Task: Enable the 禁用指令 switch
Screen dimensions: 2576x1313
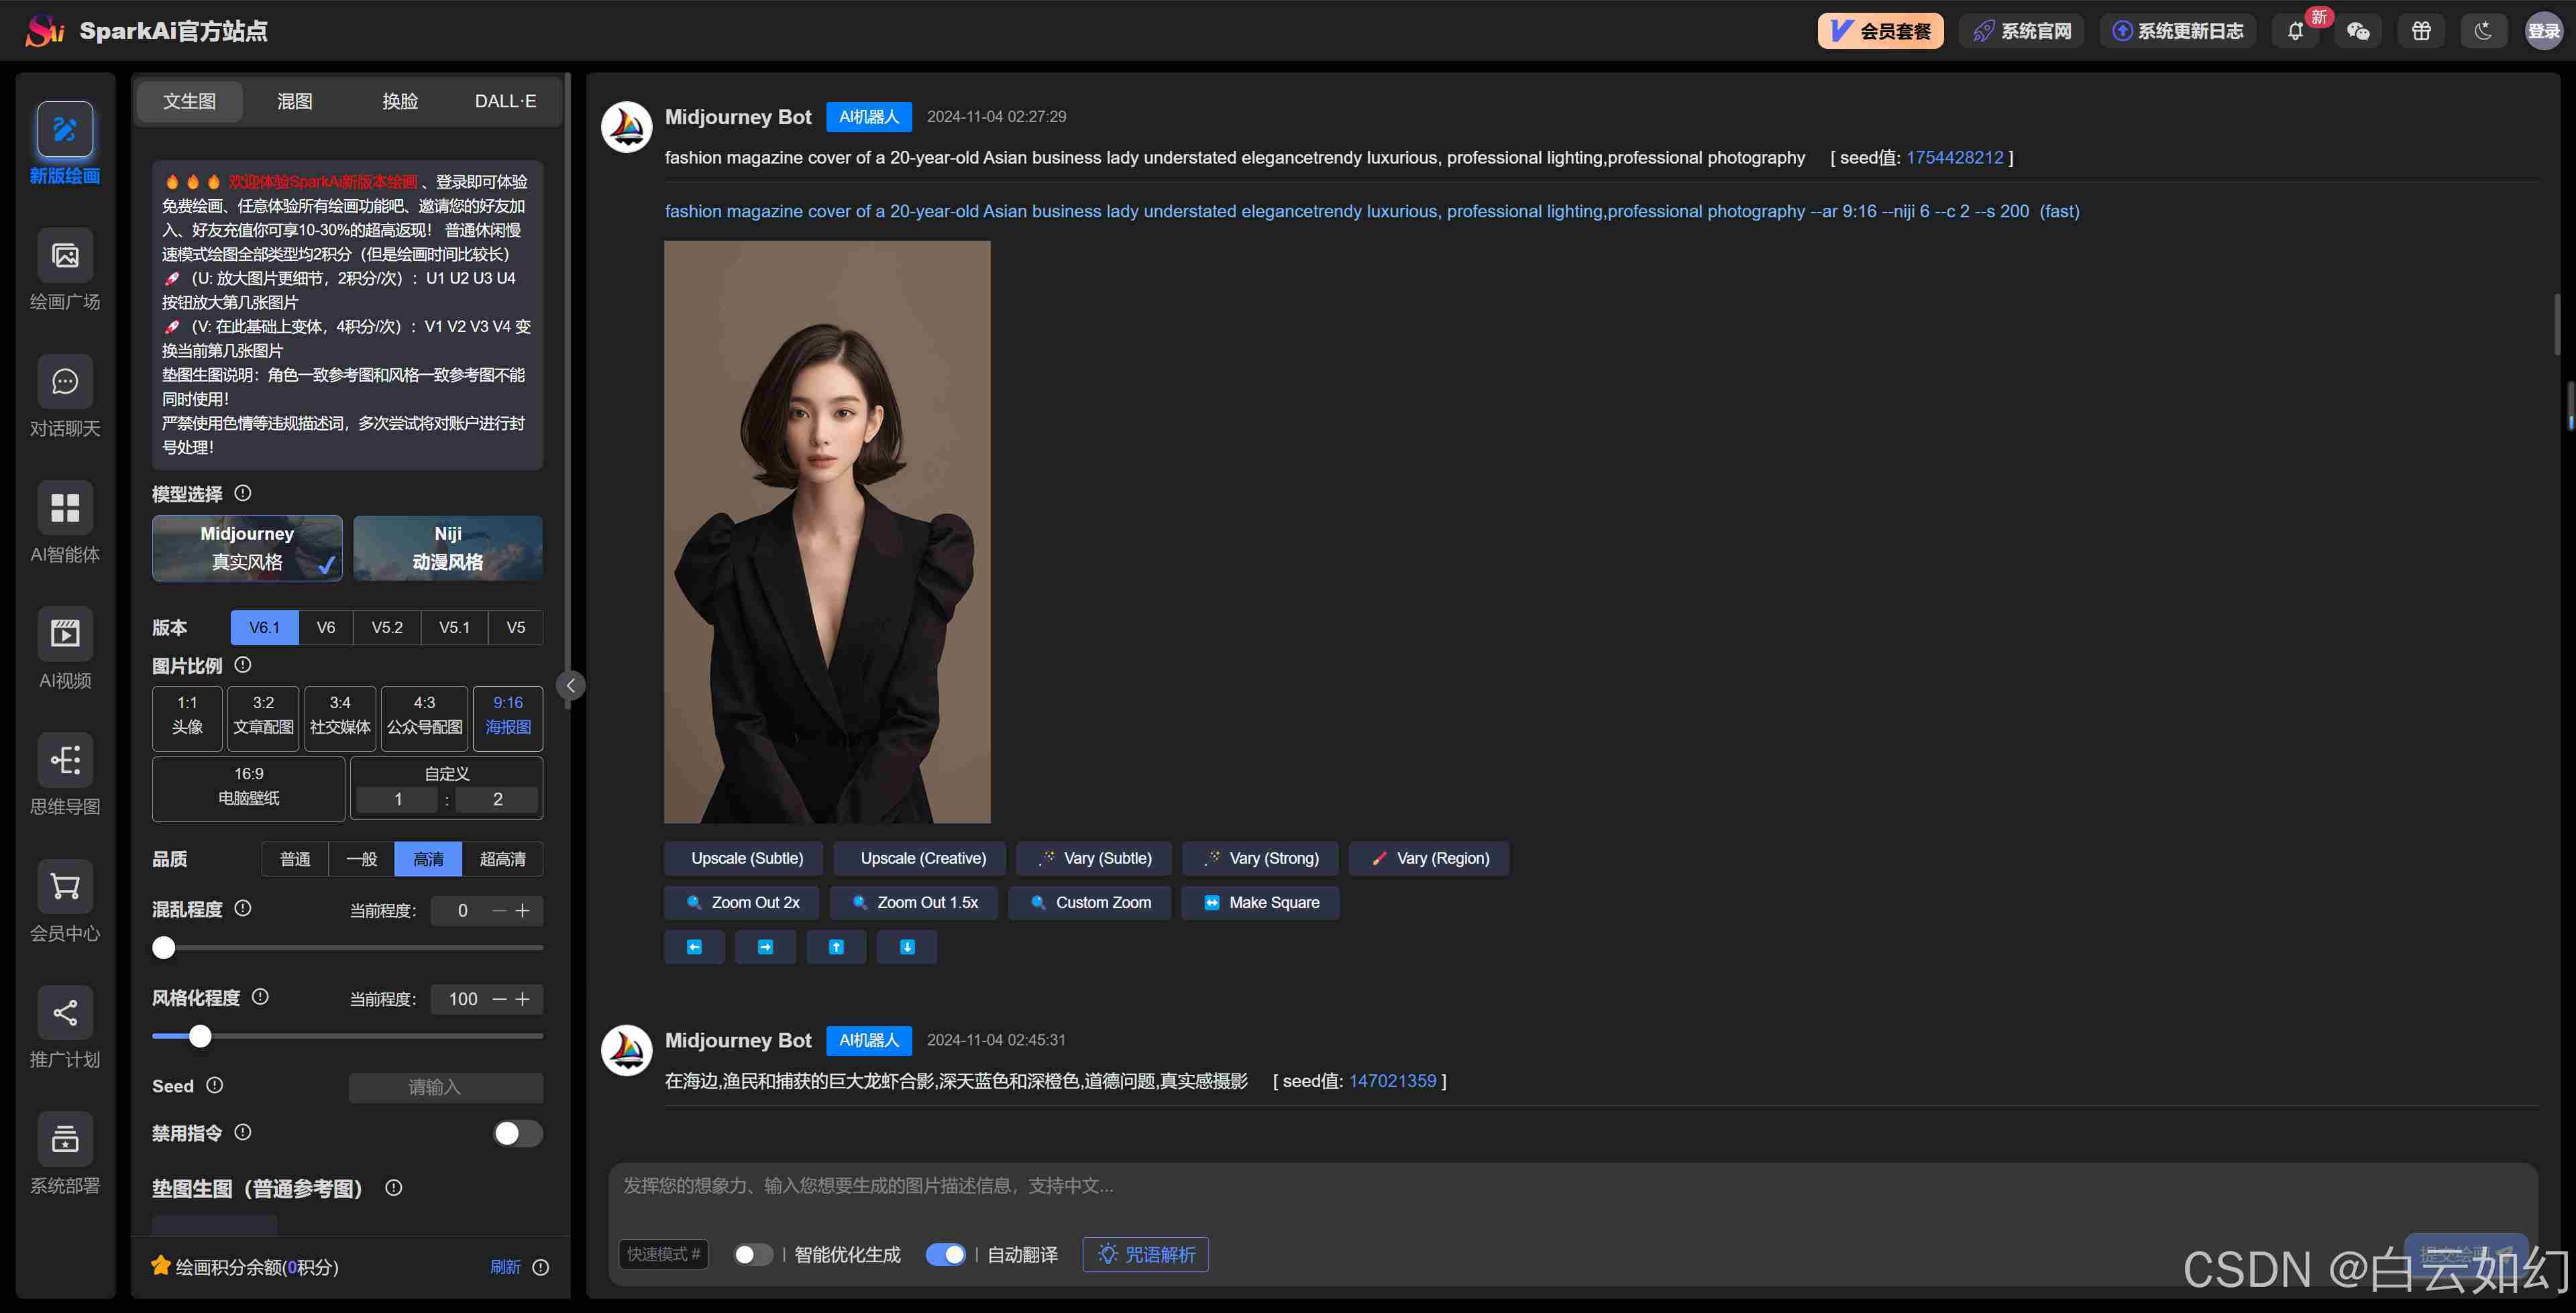Action: point(517,1133)
